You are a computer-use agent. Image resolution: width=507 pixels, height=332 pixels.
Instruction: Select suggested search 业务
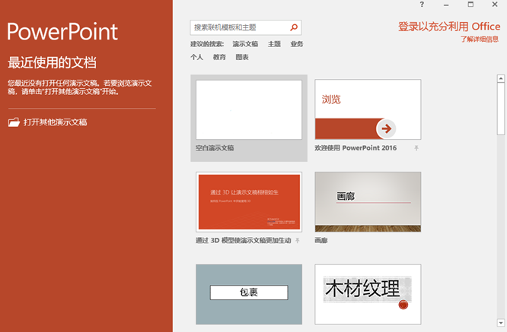pos(297,44)
